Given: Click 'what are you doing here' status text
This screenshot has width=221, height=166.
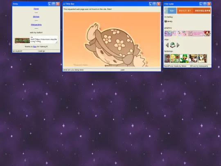Looking at the screenshot, I should [x=73, y=70].
